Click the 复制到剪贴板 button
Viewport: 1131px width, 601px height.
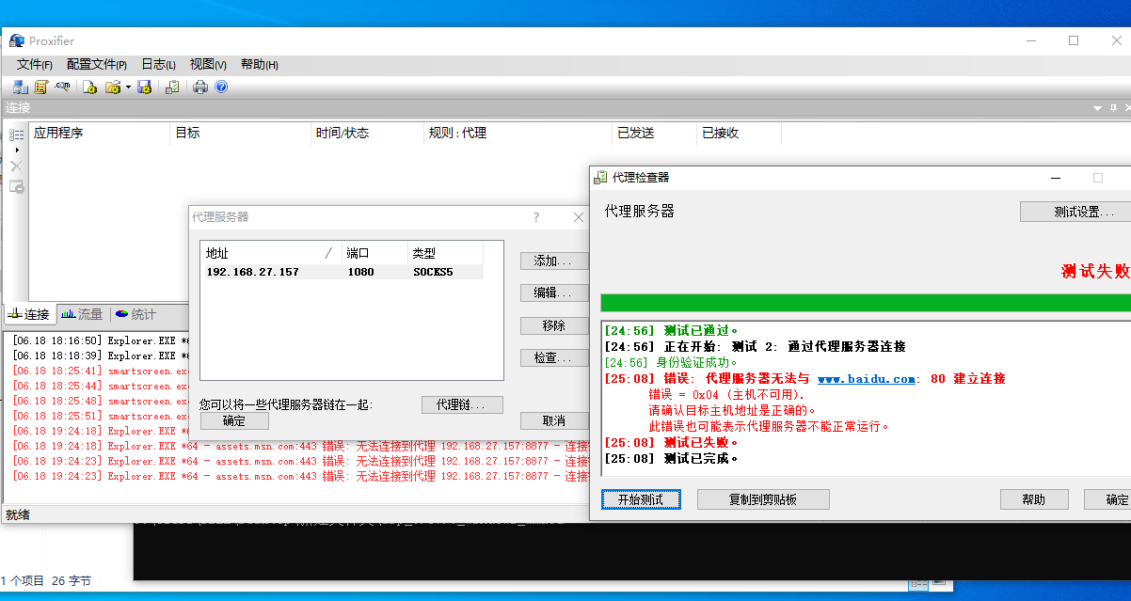point(763,499)
